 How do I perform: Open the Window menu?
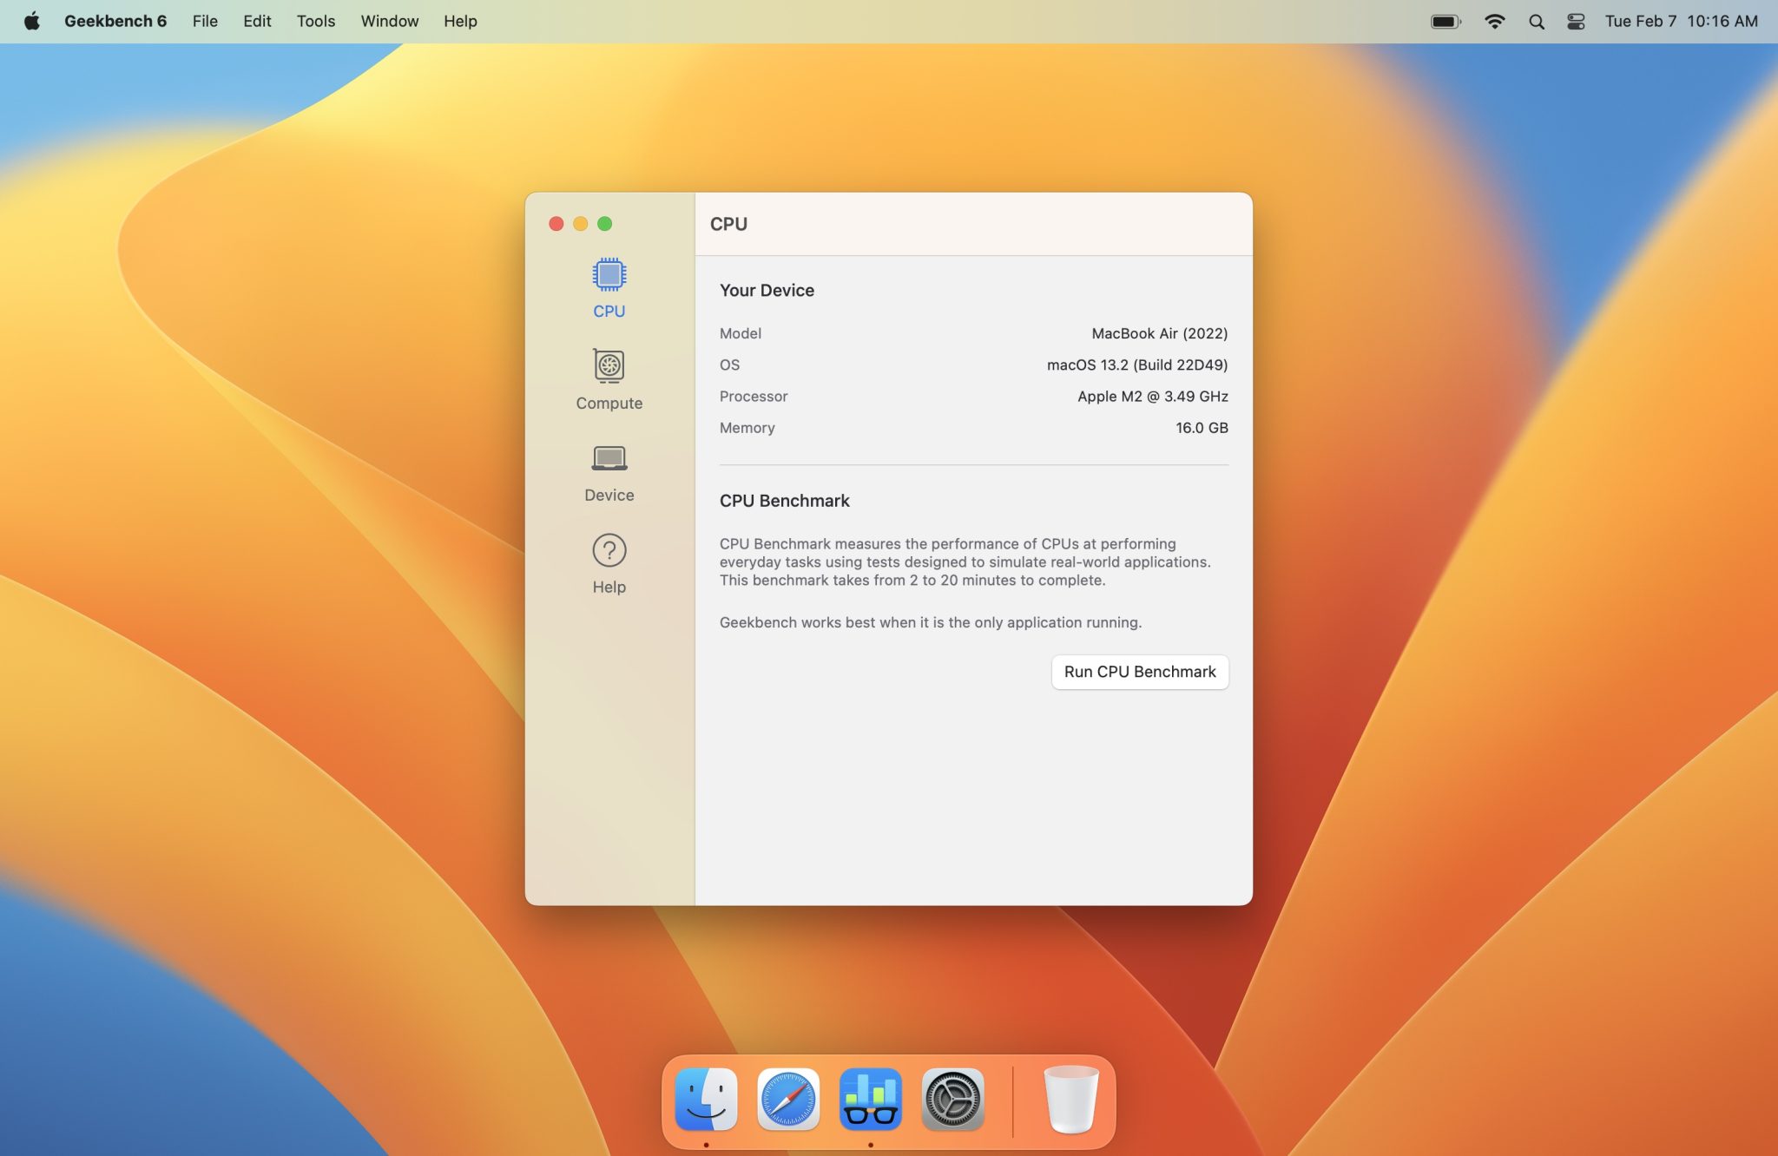click(389, 22)
